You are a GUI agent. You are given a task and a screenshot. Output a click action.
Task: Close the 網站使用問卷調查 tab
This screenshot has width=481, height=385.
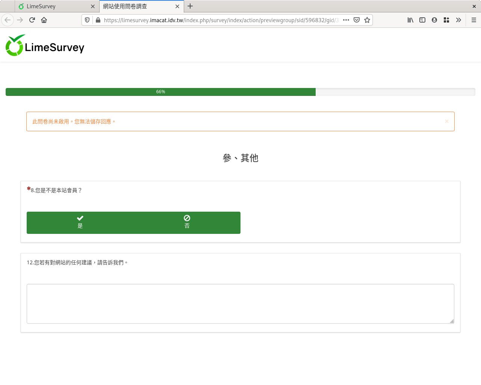(177, 6)
